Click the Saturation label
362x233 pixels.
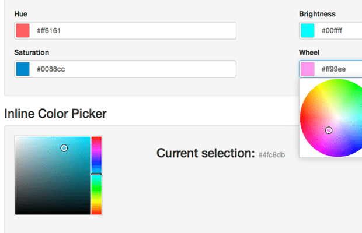point(32,52)
